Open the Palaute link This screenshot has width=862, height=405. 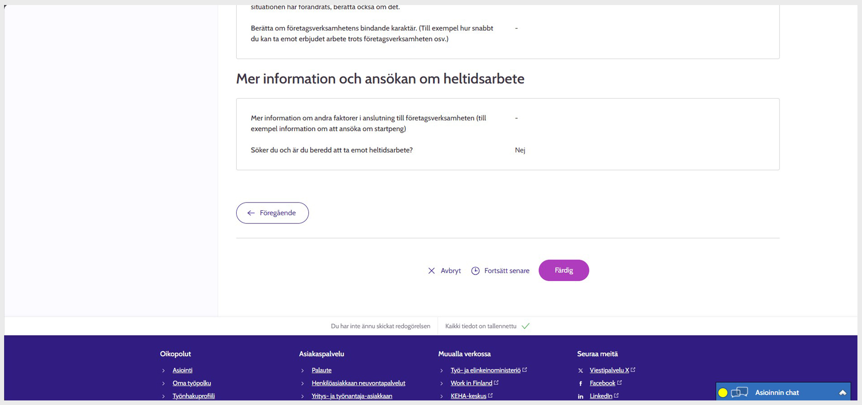pos(322,370)
